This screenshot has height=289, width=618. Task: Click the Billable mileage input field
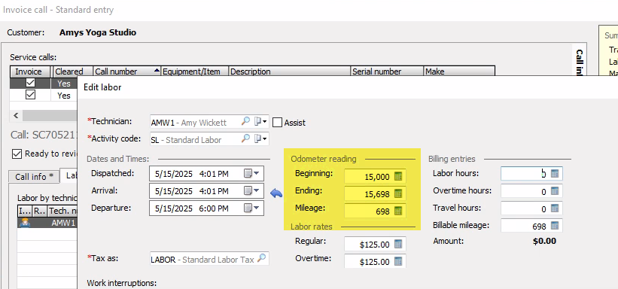click(x=531, y=226)
